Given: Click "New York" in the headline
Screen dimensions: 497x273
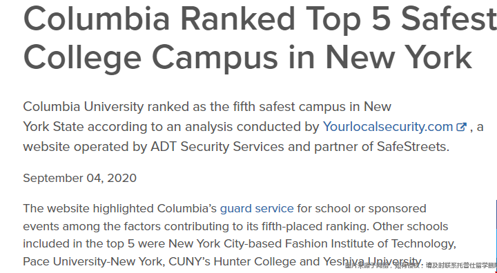Looking at the screenshot, I should [x=399, y=57].
